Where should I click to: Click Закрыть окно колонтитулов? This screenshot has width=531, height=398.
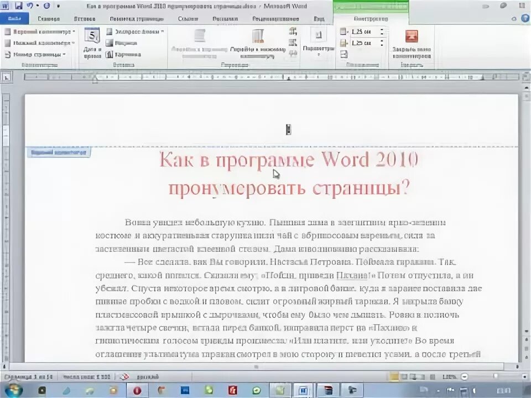point(412,44)
